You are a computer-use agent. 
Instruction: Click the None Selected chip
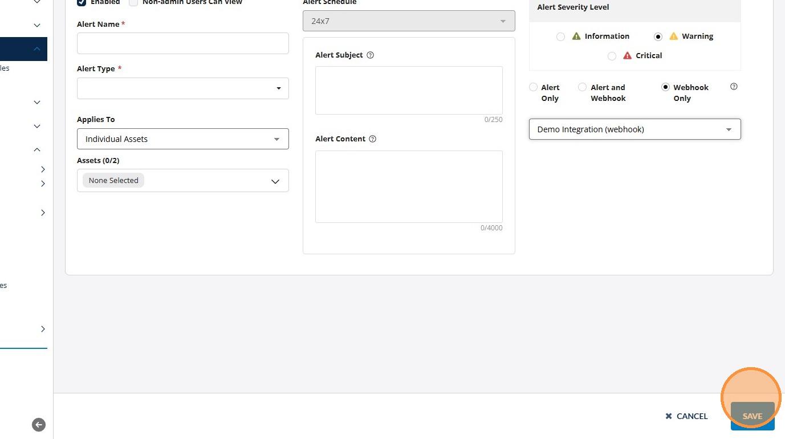pyautogui.click(x=113, y=180)
